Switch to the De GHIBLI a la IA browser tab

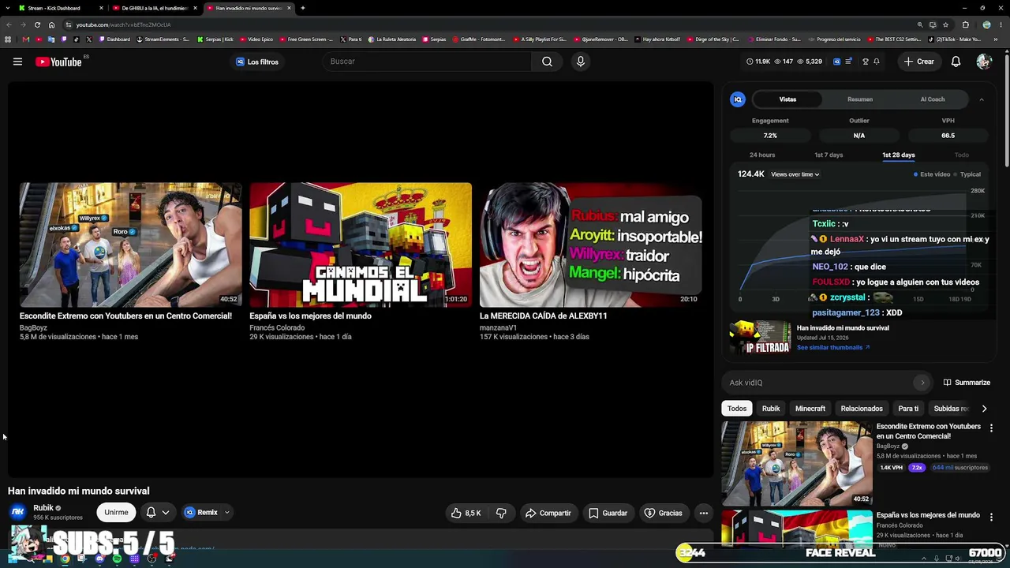[154, 8]
